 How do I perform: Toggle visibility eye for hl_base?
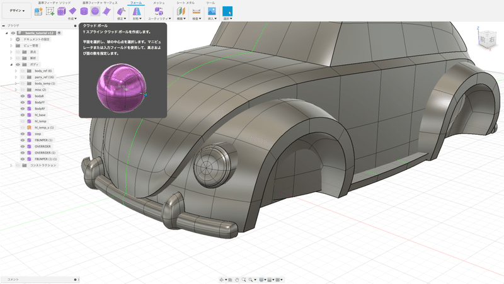[x=21, y=115]
